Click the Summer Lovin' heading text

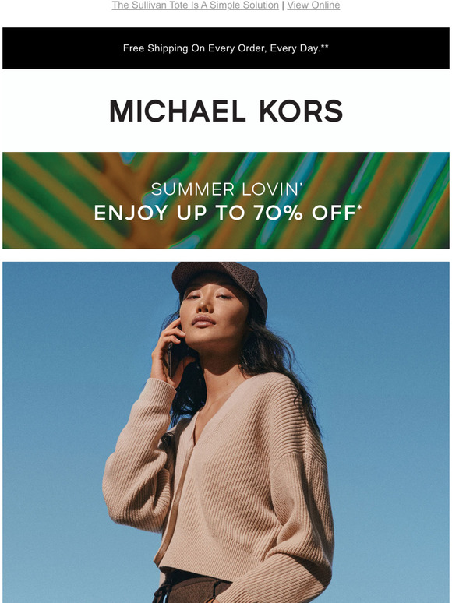pyautogui.click(x=227, y=189)
